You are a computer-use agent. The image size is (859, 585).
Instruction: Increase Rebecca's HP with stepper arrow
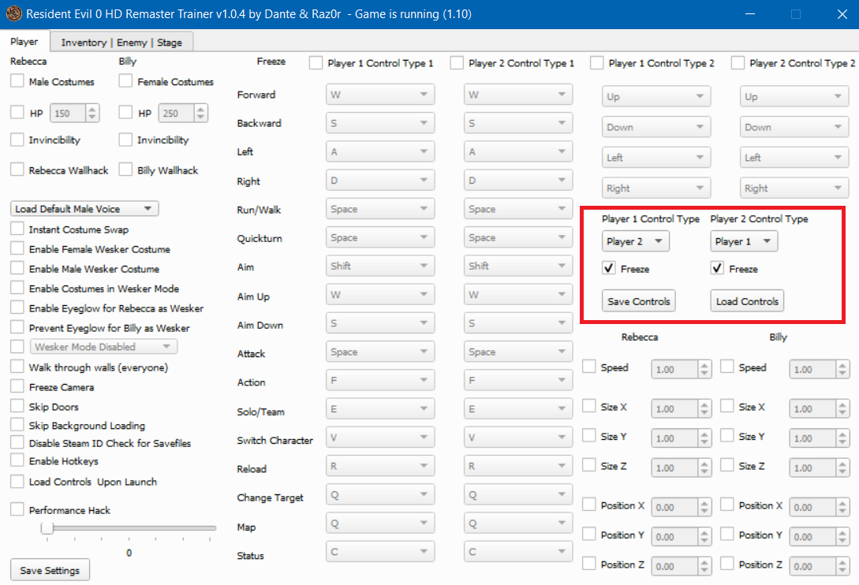pos(92,109)
